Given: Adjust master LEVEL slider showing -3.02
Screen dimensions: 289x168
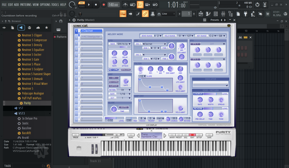Looking at the screenshot, I should tap(114, 118).
